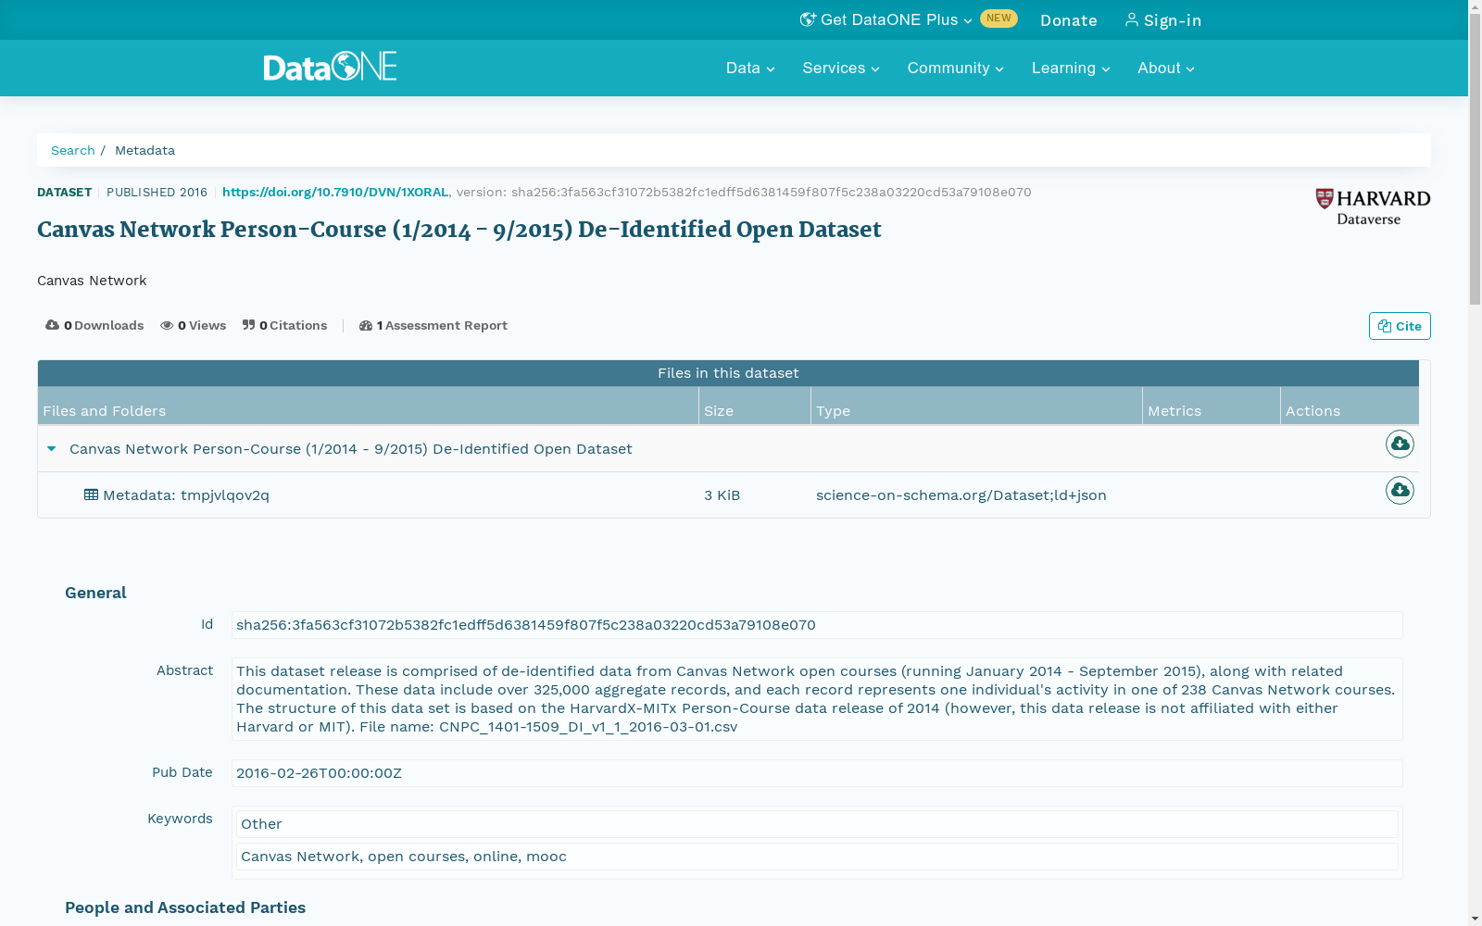Click the dataset folder name in table
This screenshot has height=926, width=1482.
pyautogui.click(x=351, y=449)
